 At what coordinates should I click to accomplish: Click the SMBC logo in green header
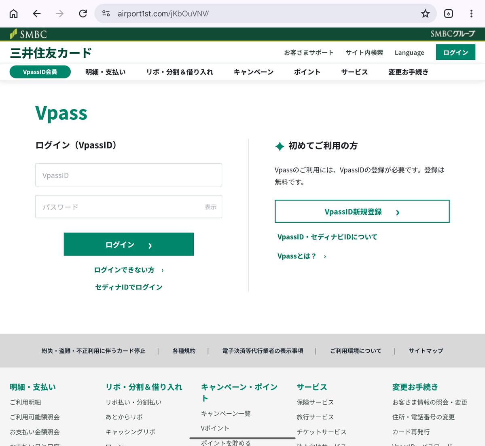pos(28,34)
